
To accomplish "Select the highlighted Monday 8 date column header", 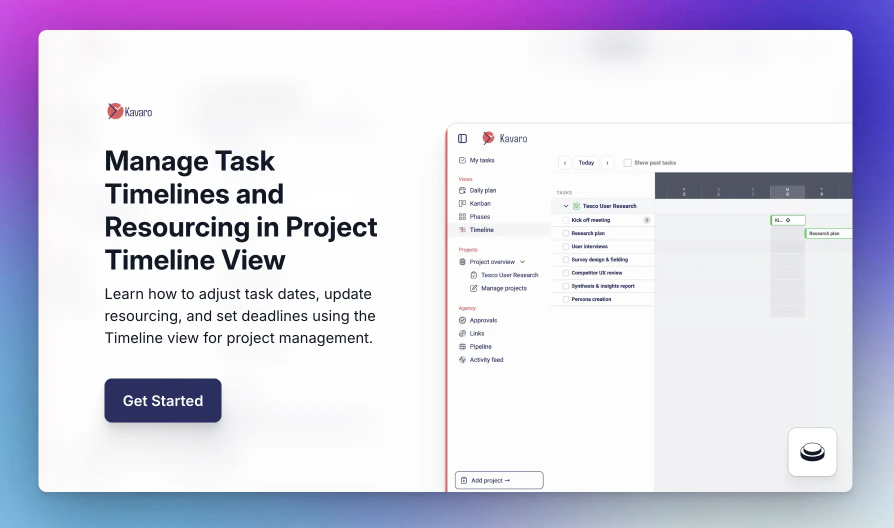I will click(x=787, y=192).
